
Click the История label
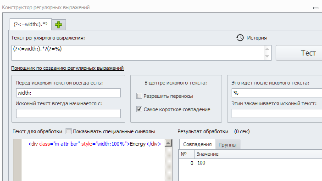[257, 38]
